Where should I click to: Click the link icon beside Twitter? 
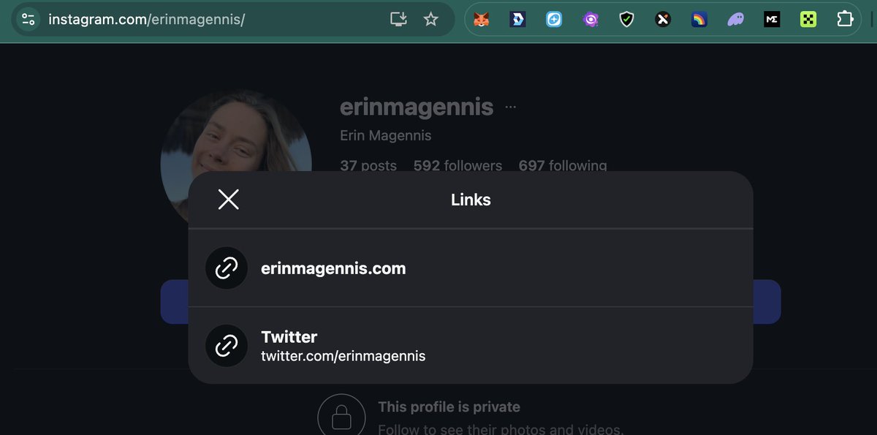click(227, 346)
